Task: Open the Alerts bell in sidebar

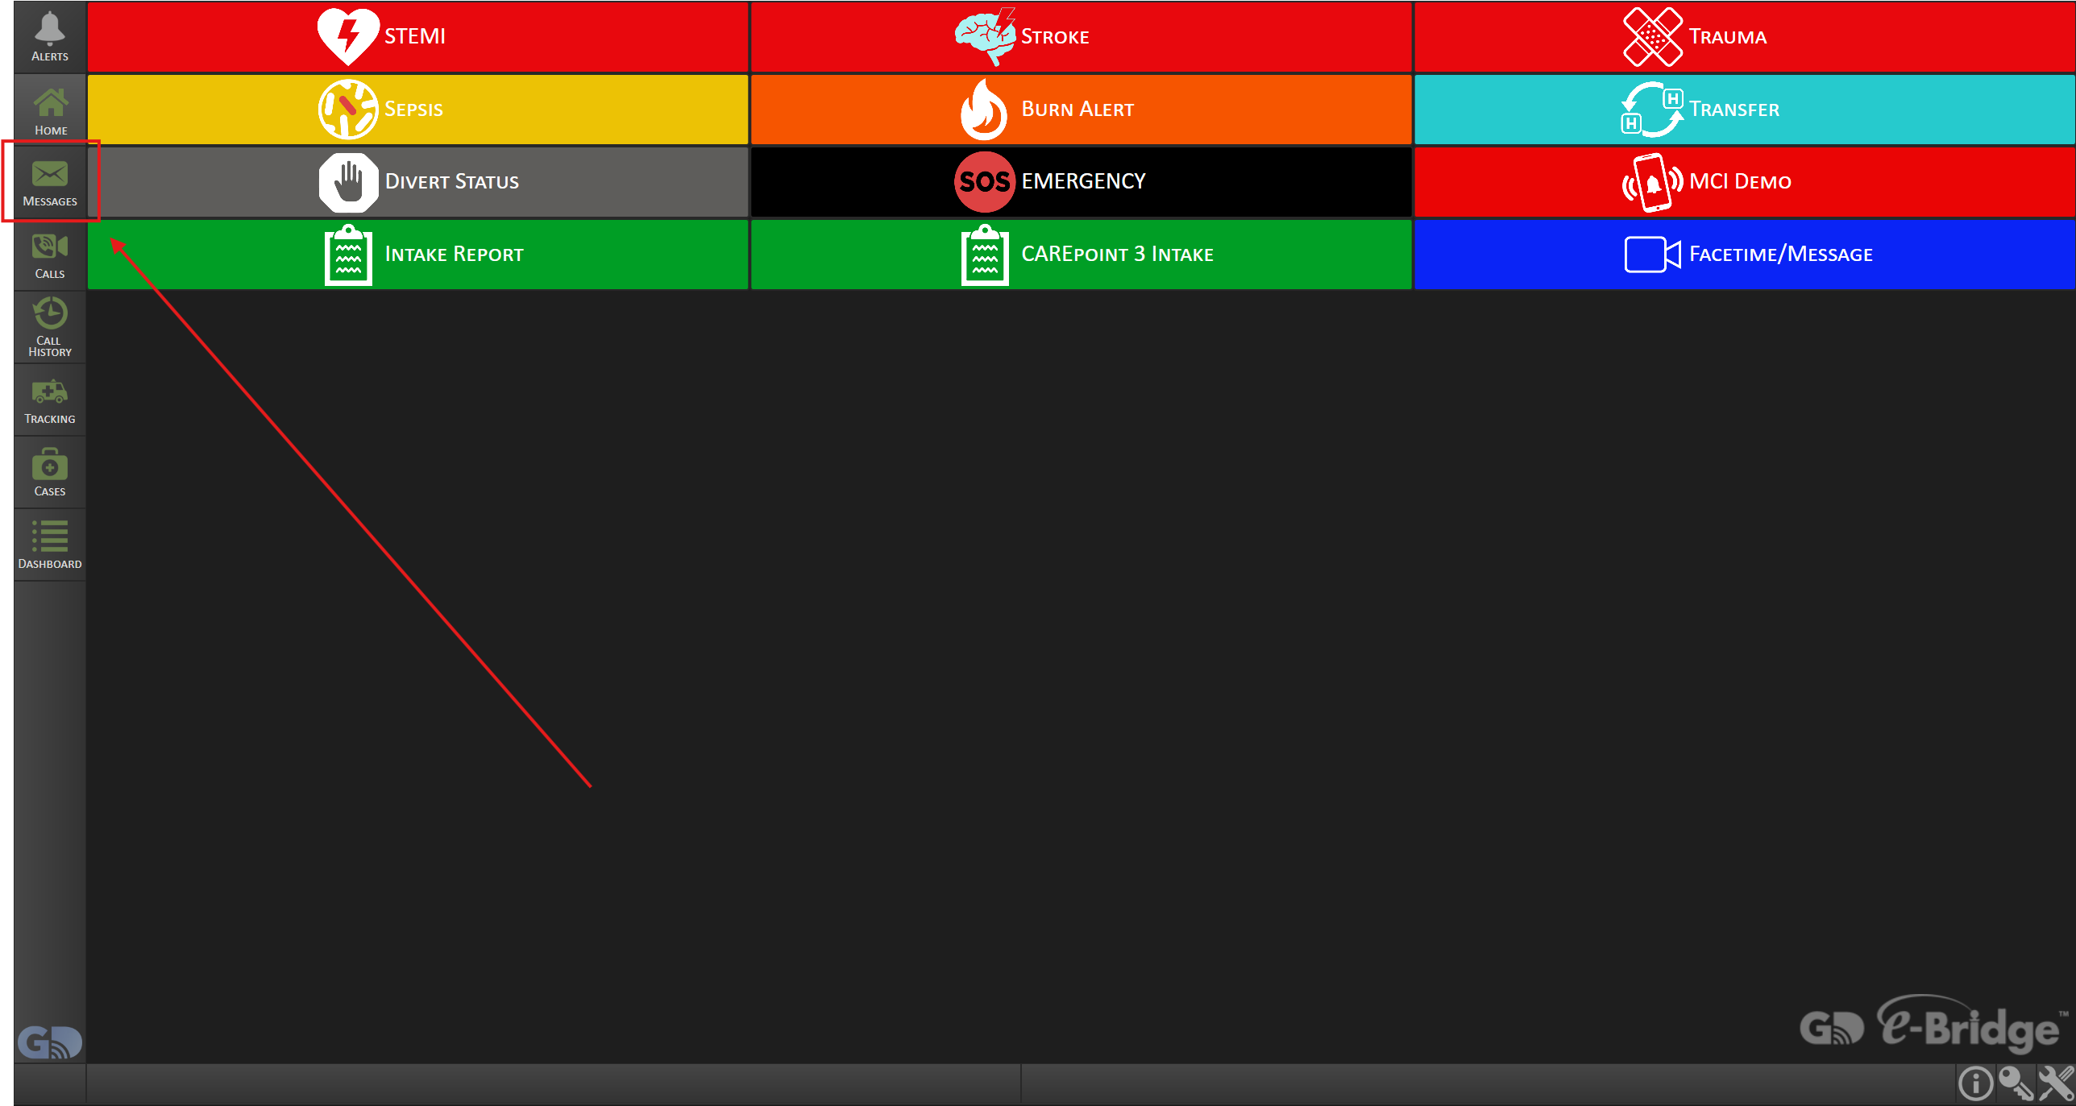Action: (x=50, y=37)
